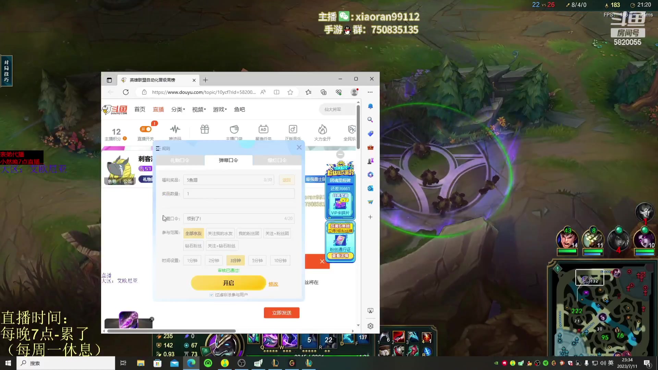Open 星海任务 AD icon
Viewport: 658px width, 370px height.
pyautogui.click(x=264, y=129)
